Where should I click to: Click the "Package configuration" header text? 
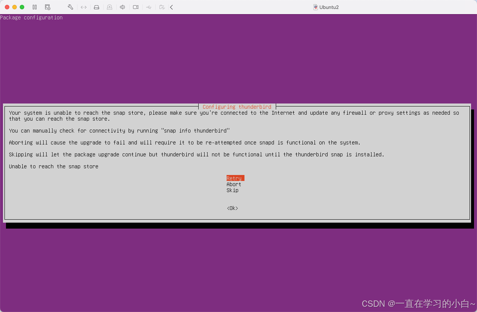point(31,17)
